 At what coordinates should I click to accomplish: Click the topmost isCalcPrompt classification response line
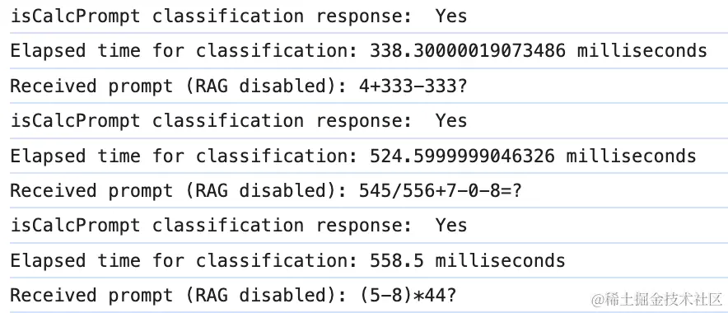pyautogui.click(x=364, y=16)
